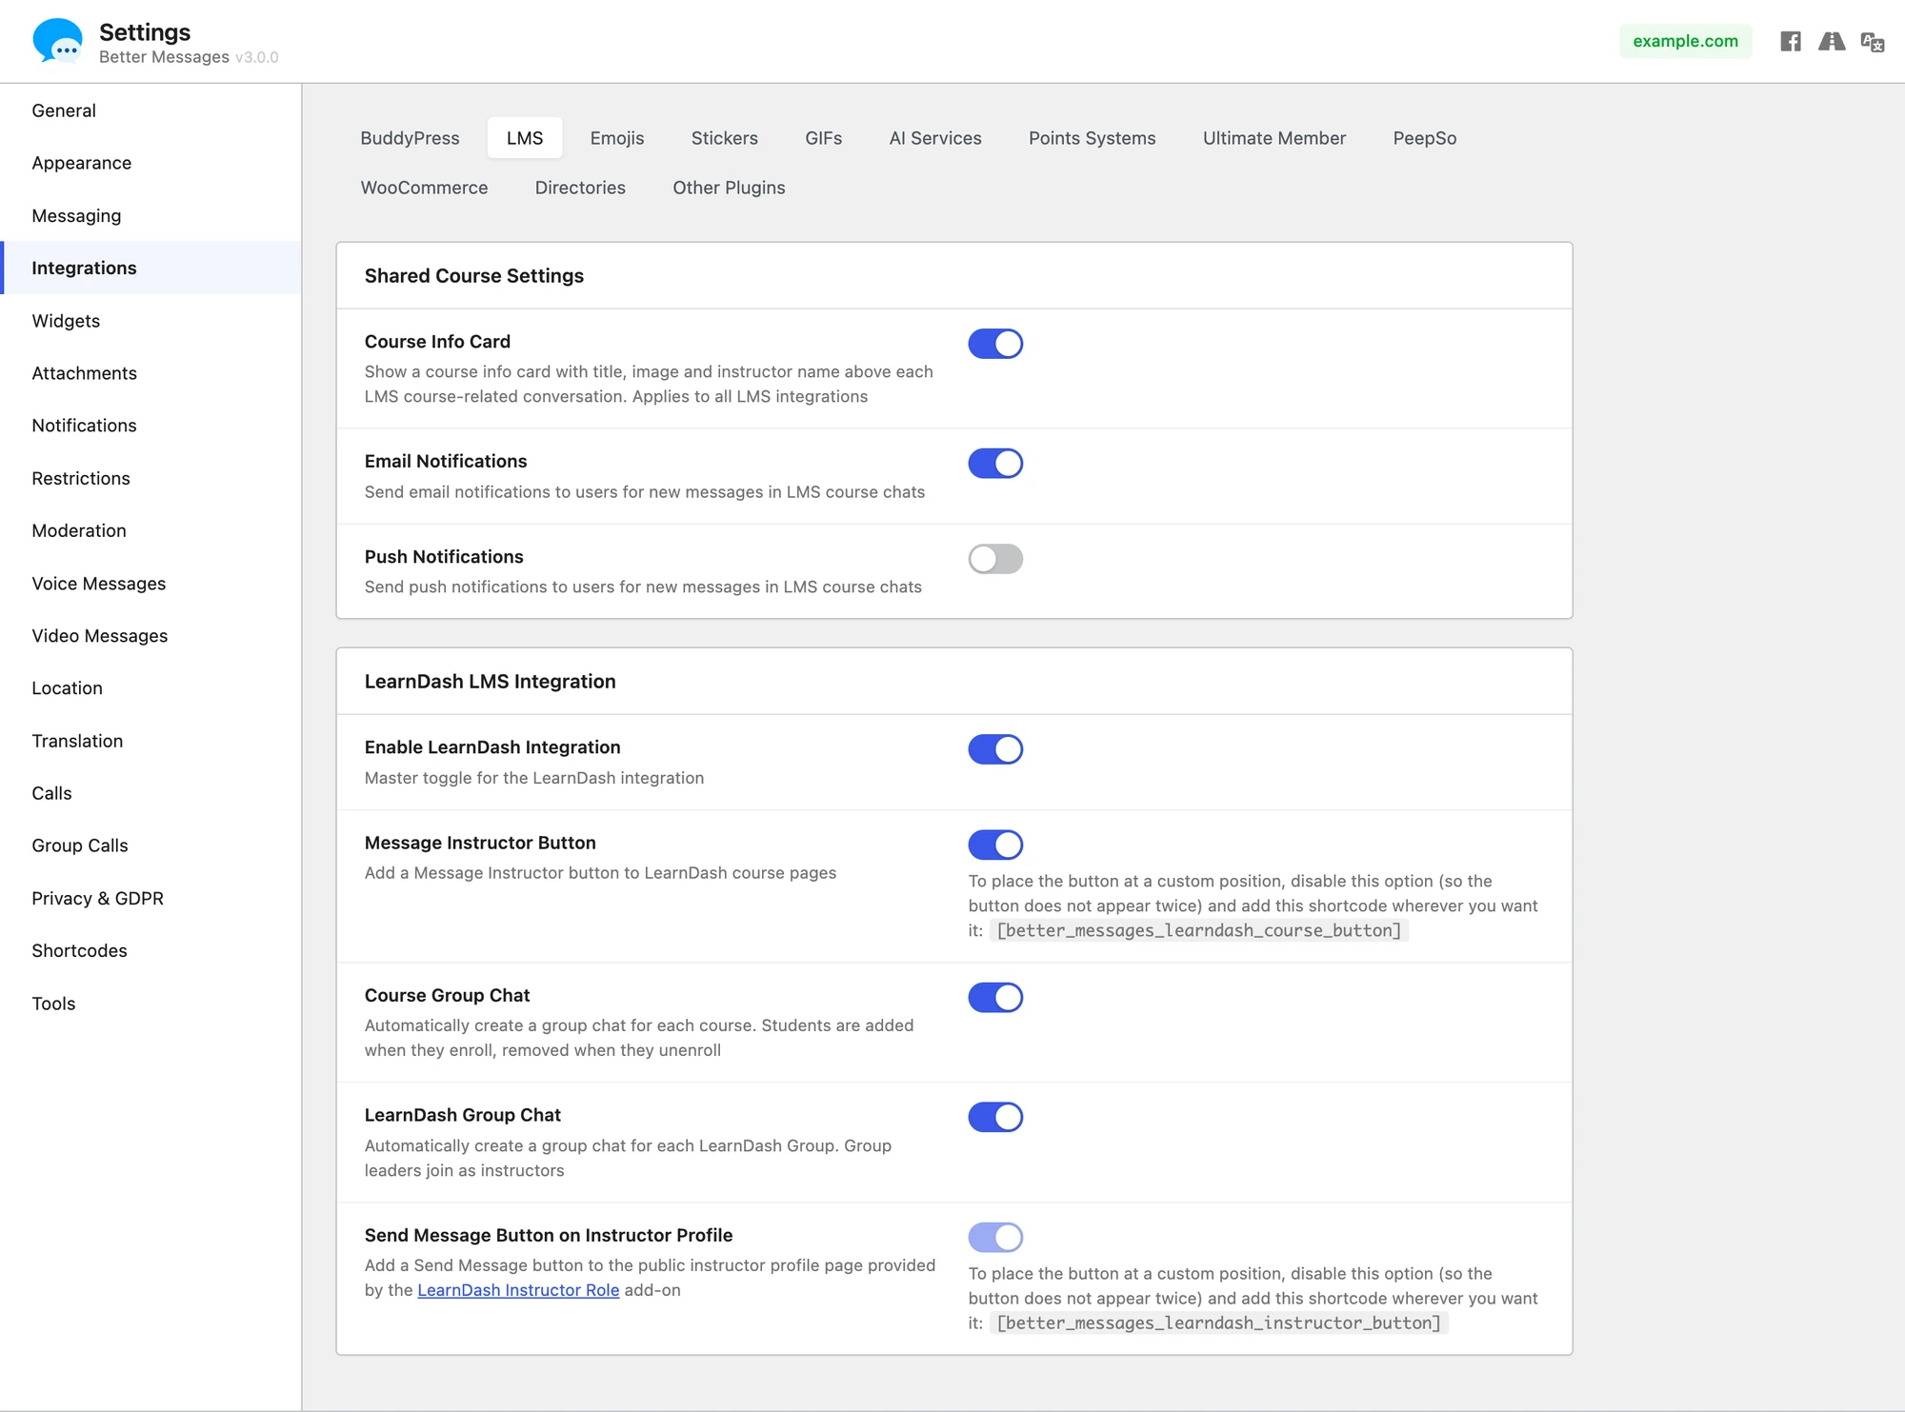Open Tools page in sidebar
The width and height of the screenshot is (1905, 1412).
[x=150, y=1004]
